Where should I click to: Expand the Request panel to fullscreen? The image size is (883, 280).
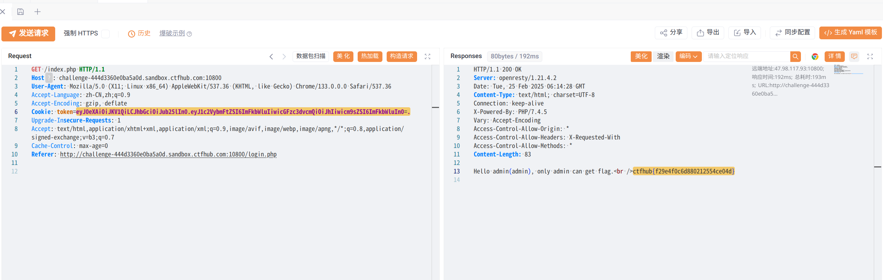click(427, 57)
